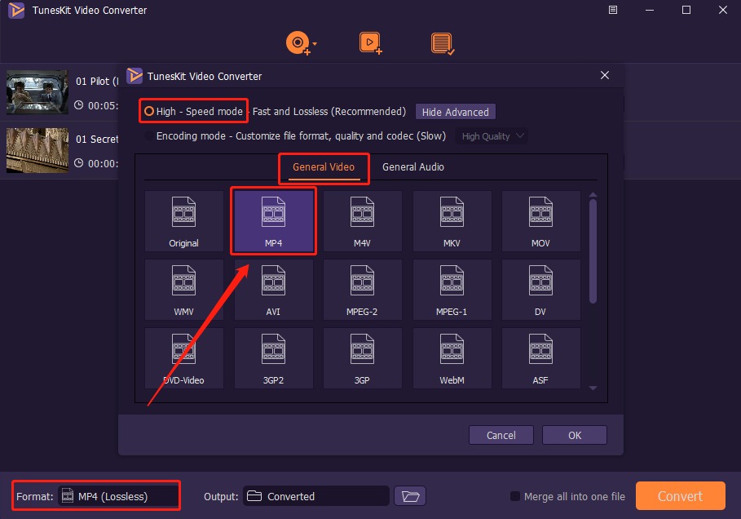Viewport: 741px width, 519px height.
Task: Open dropdown arrow beside the disc icon
Action: coord(315,43)
